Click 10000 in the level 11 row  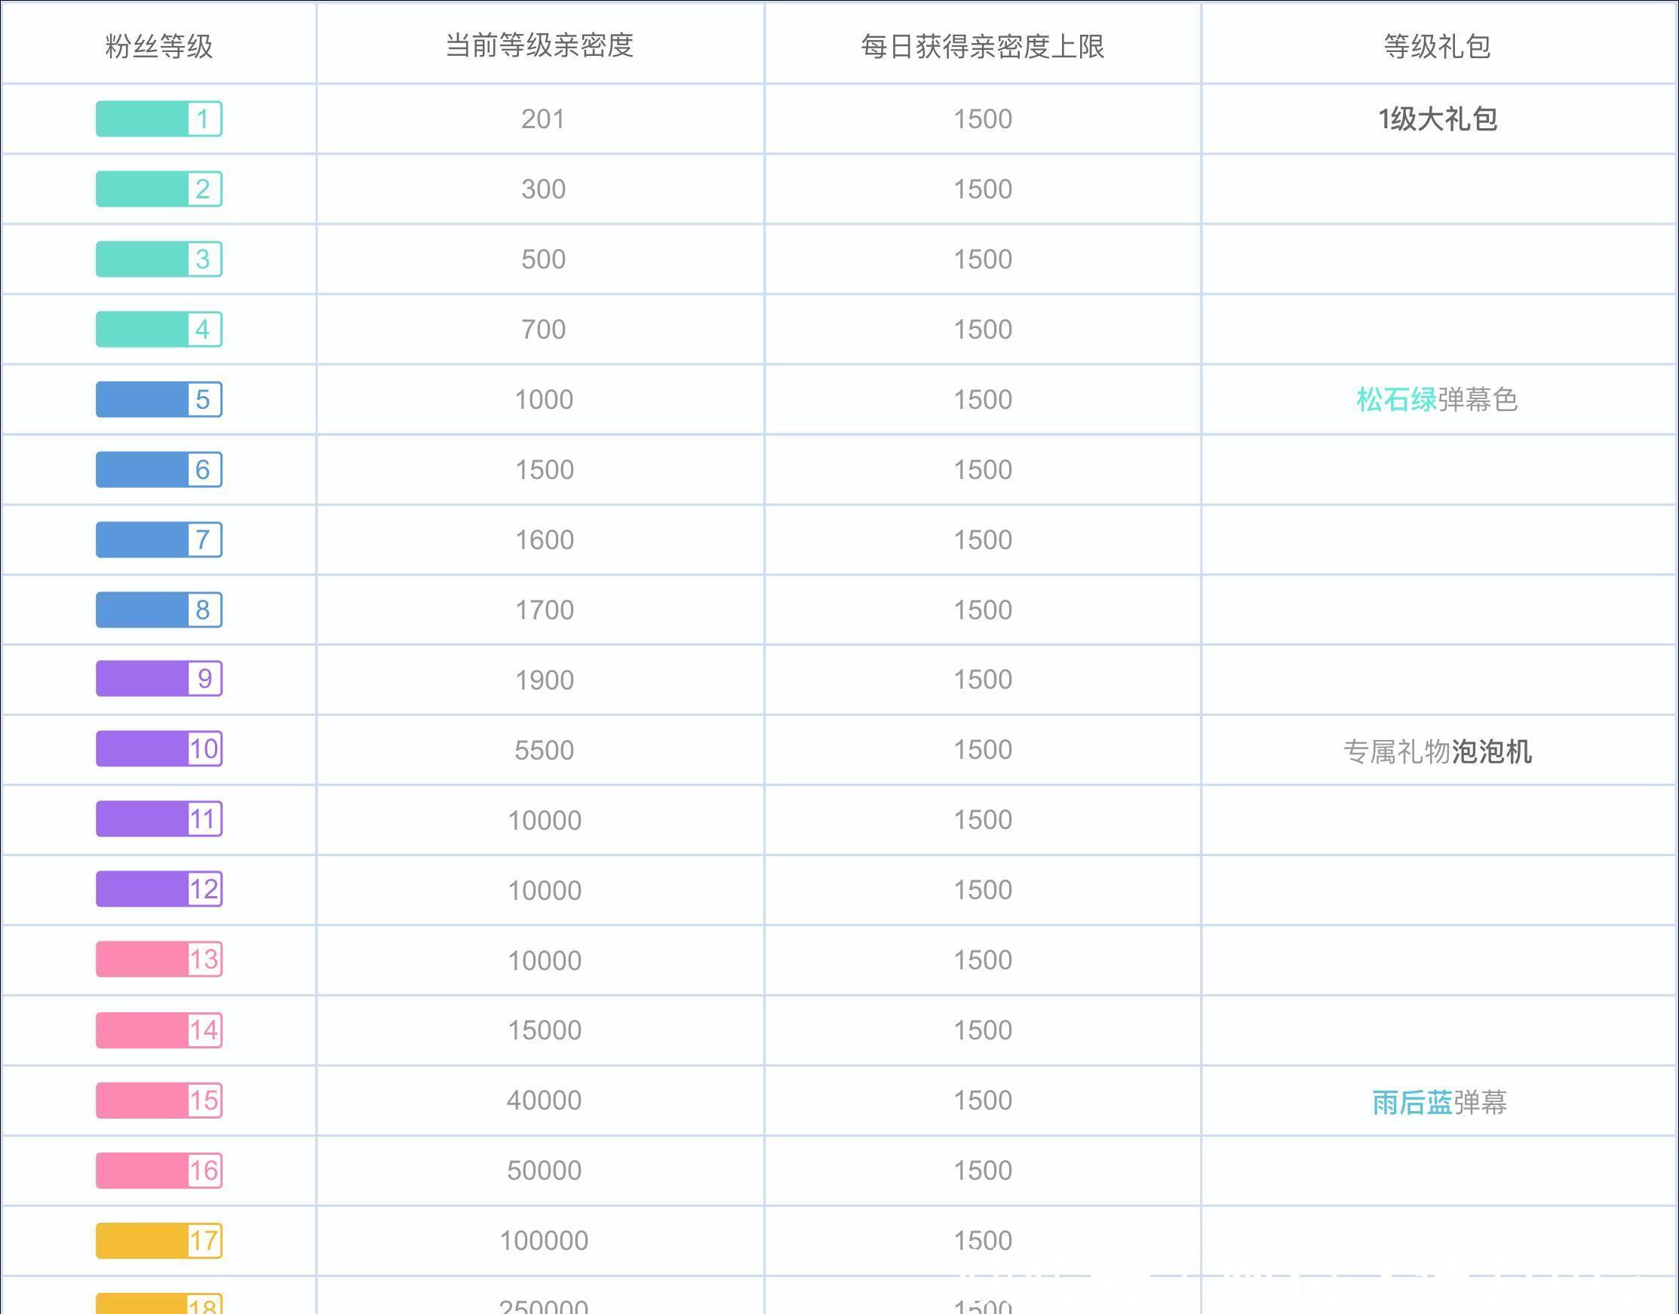(x=545, y=820)
